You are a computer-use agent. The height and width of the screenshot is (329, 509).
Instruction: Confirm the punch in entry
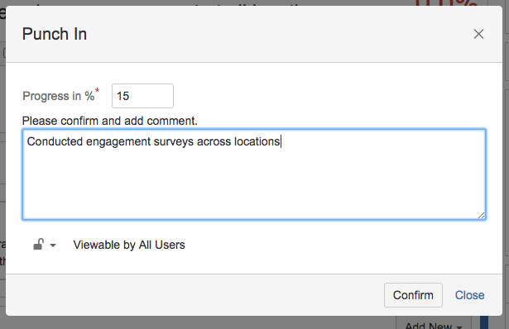pos(413,295)
